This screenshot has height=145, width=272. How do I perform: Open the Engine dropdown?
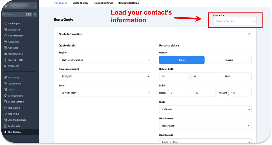[105, 60]
